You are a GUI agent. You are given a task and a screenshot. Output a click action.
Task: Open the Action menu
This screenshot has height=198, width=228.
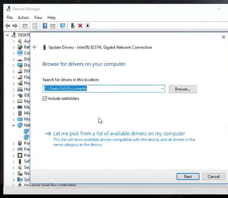[x=23, y=18]
